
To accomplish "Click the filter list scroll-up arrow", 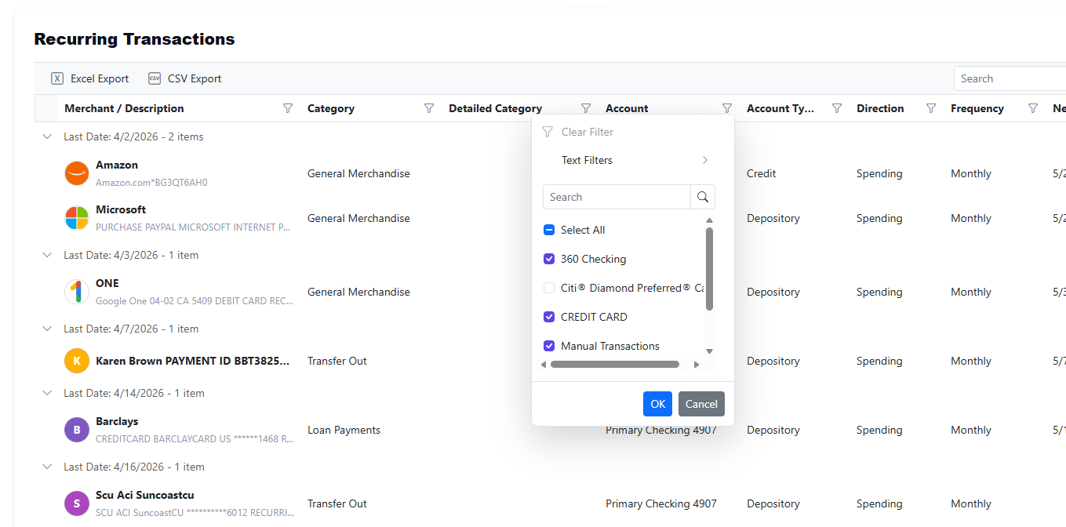I will pyautogui.click(x=710, y=220).
